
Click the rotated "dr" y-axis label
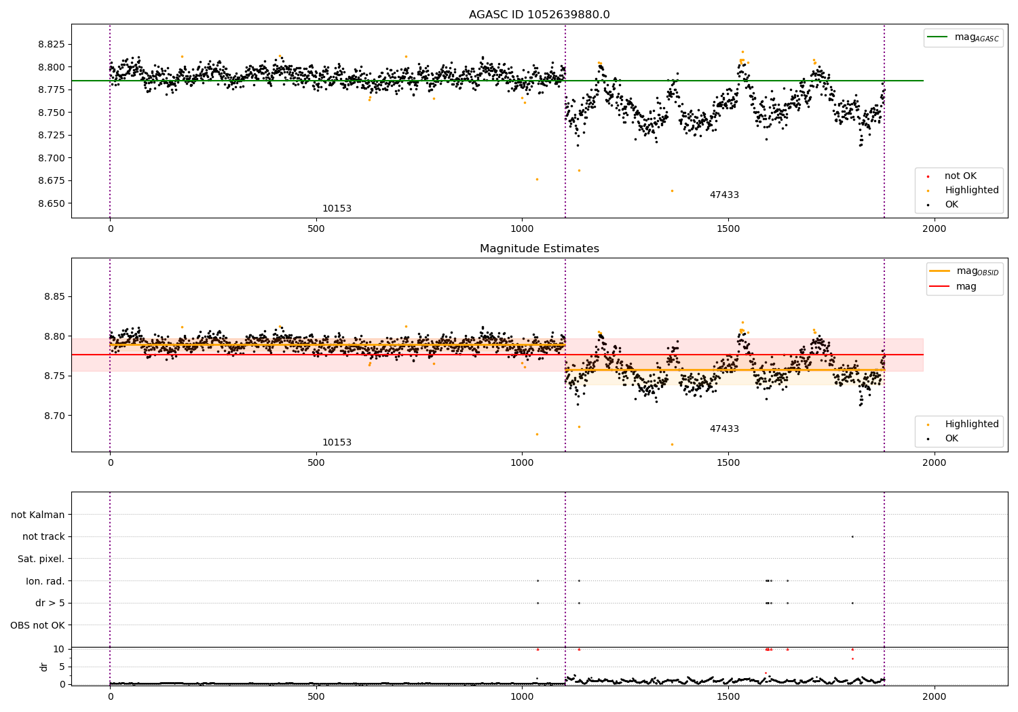pyautogui.click(x=44, y=667)
